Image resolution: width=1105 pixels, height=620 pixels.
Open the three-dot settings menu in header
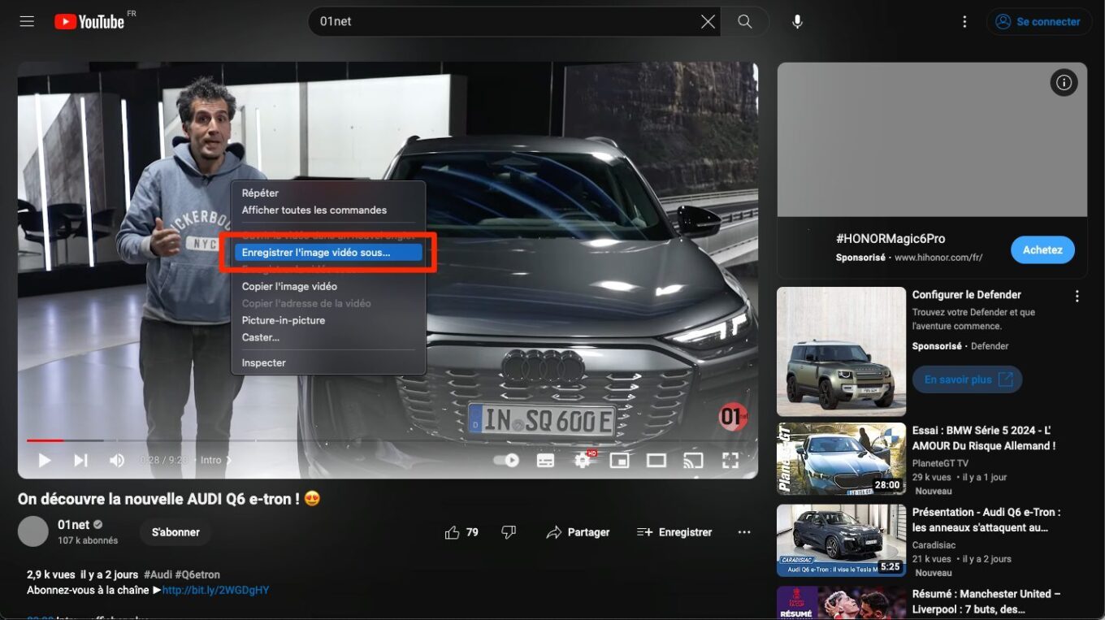point(964,22)
